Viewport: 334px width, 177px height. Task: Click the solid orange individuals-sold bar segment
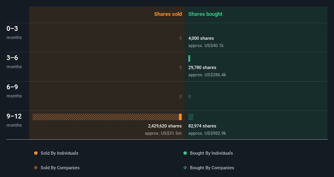click(180, 117)
